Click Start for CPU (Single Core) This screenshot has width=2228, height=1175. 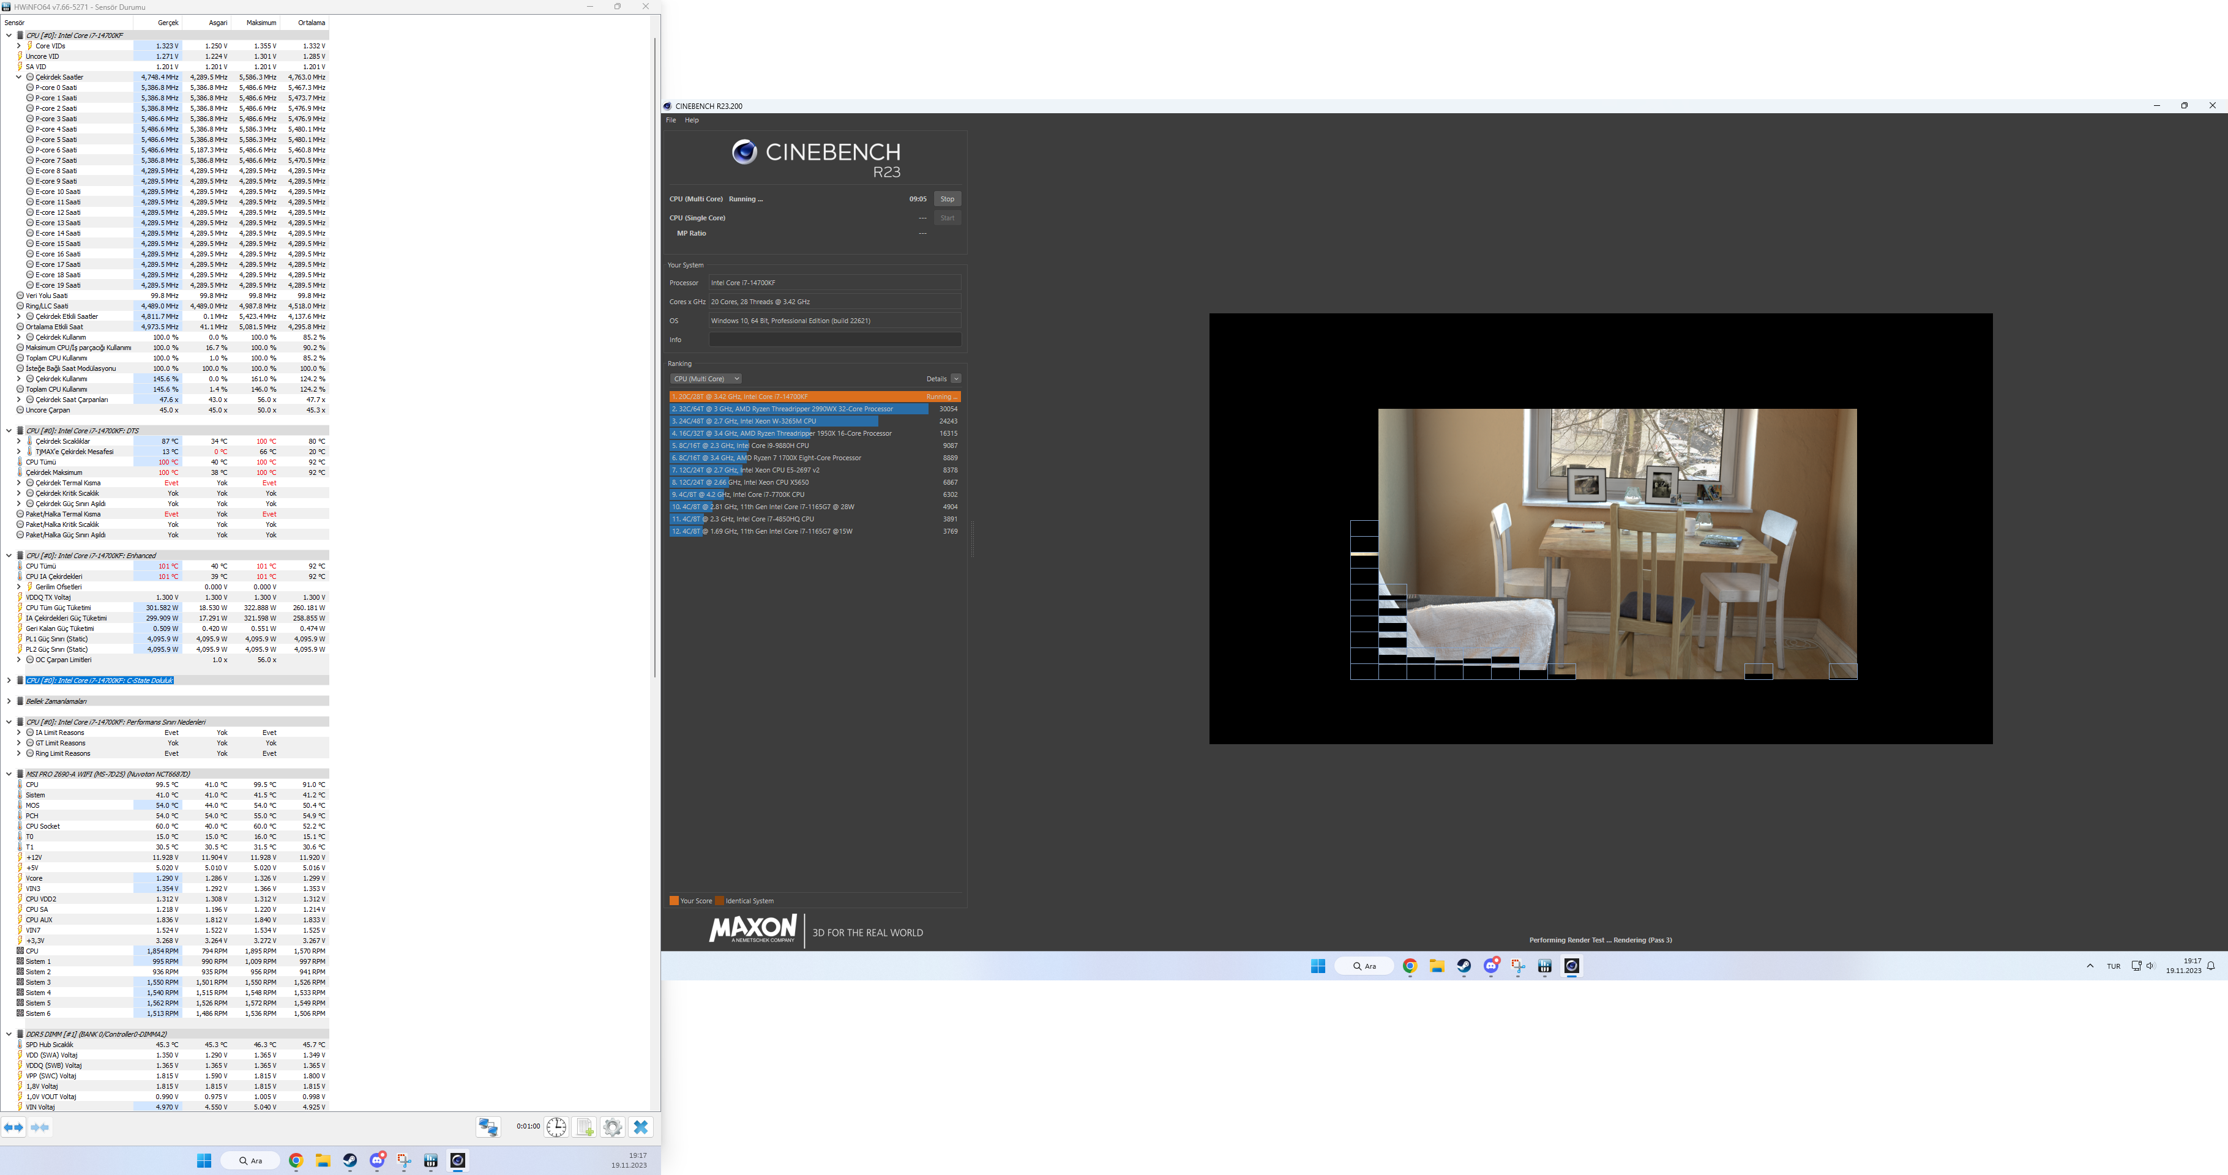[x=947, y=218]
